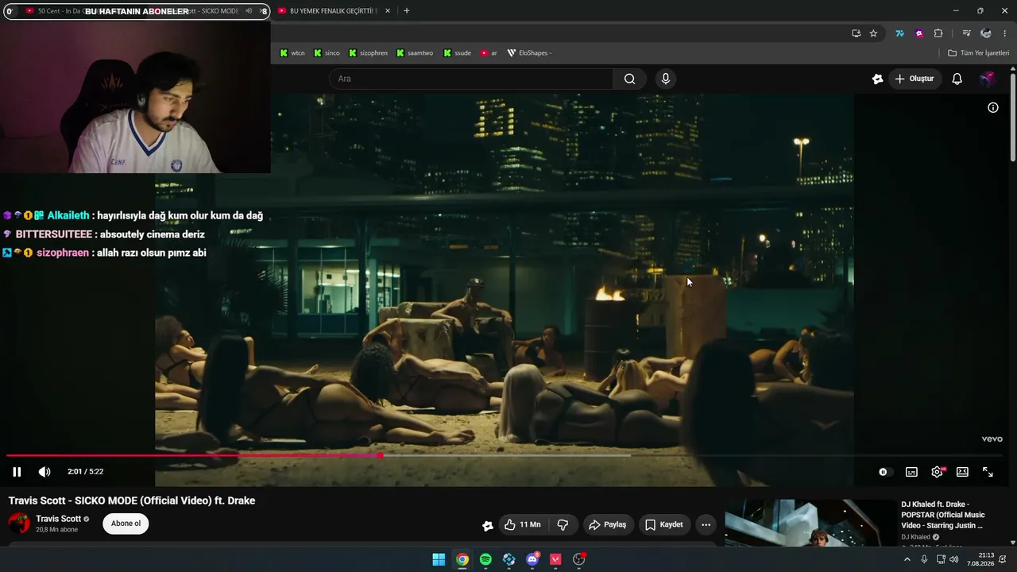Screen dimensions: 1017x572
Task: Open YouTube account avatar menu
Action: (987, 79)
